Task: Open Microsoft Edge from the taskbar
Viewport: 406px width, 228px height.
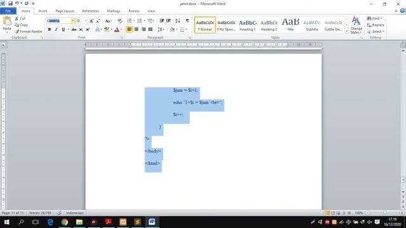Action: (50, 222)
